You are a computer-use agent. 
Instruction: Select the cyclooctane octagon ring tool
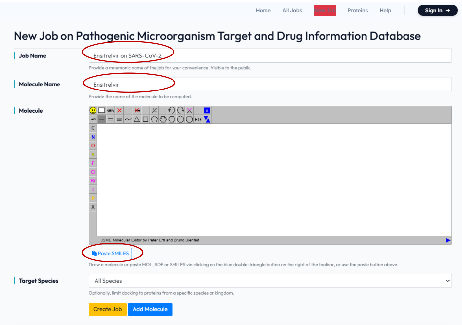coord(189,119)
